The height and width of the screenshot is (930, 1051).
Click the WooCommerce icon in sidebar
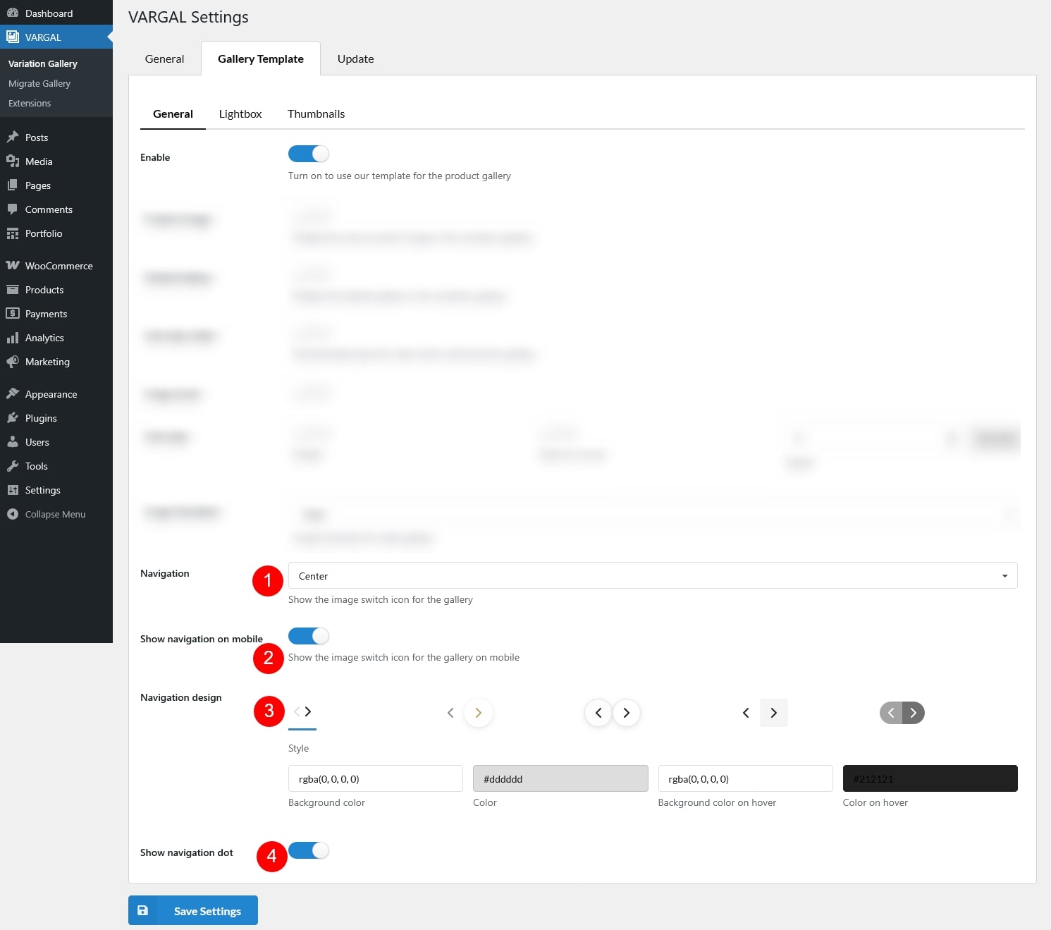pos(13,266)
